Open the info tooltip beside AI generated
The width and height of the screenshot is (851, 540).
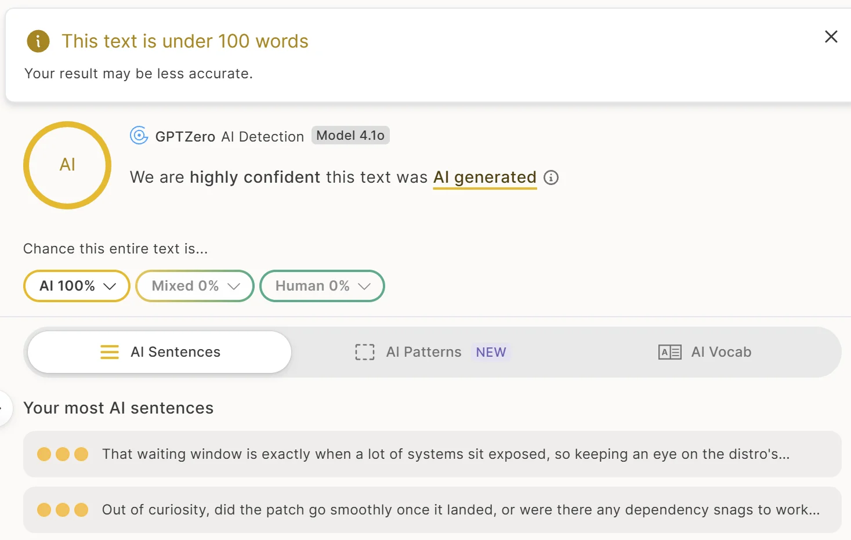551,177
